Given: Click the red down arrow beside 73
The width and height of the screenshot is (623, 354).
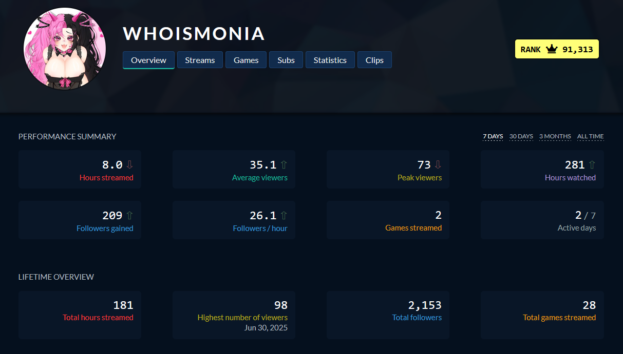Looking at the screenshot, I should pos(438,165).
